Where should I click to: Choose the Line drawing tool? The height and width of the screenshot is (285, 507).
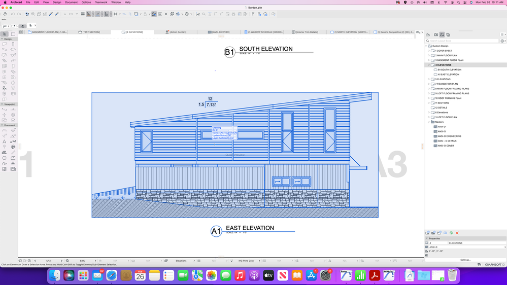[x=13, y=153]
